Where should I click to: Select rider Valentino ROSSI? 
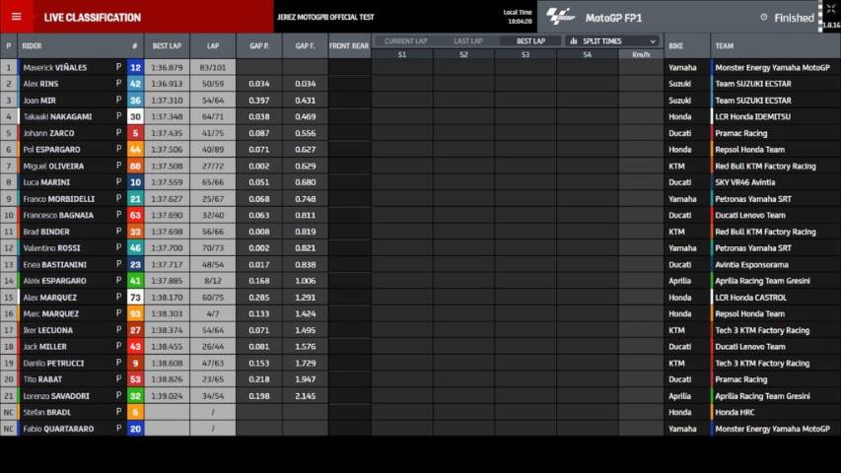51,247
